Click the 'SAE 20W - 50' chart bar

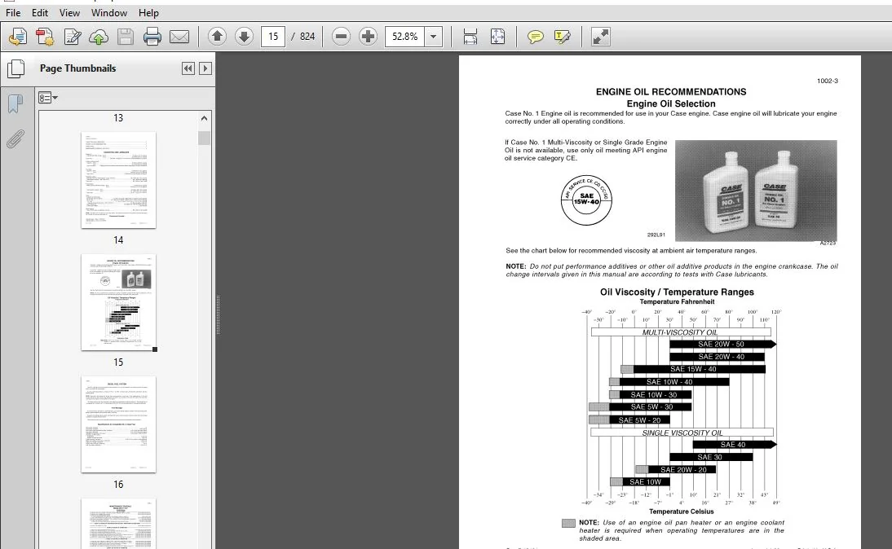point(722,345)
